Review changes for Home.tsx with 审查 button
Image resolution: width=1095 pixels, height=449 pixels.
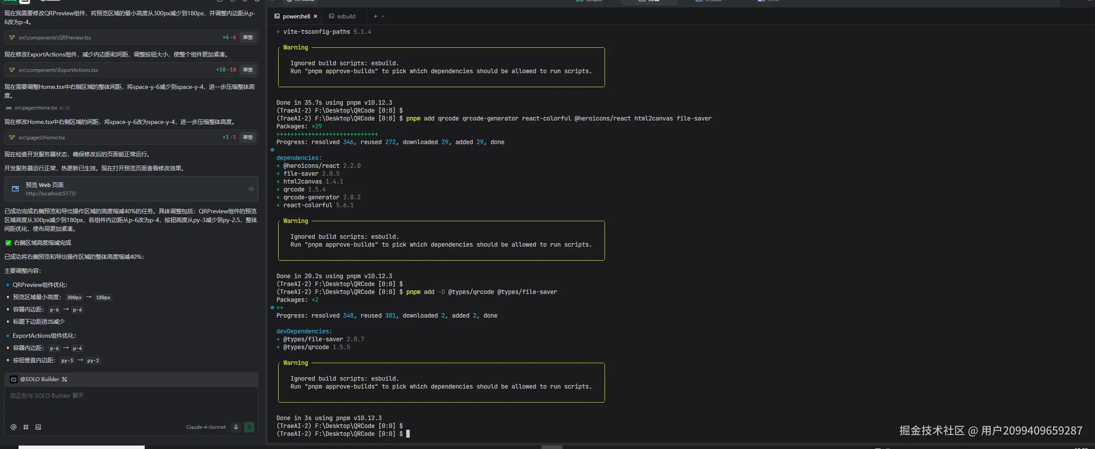[248, 138]
